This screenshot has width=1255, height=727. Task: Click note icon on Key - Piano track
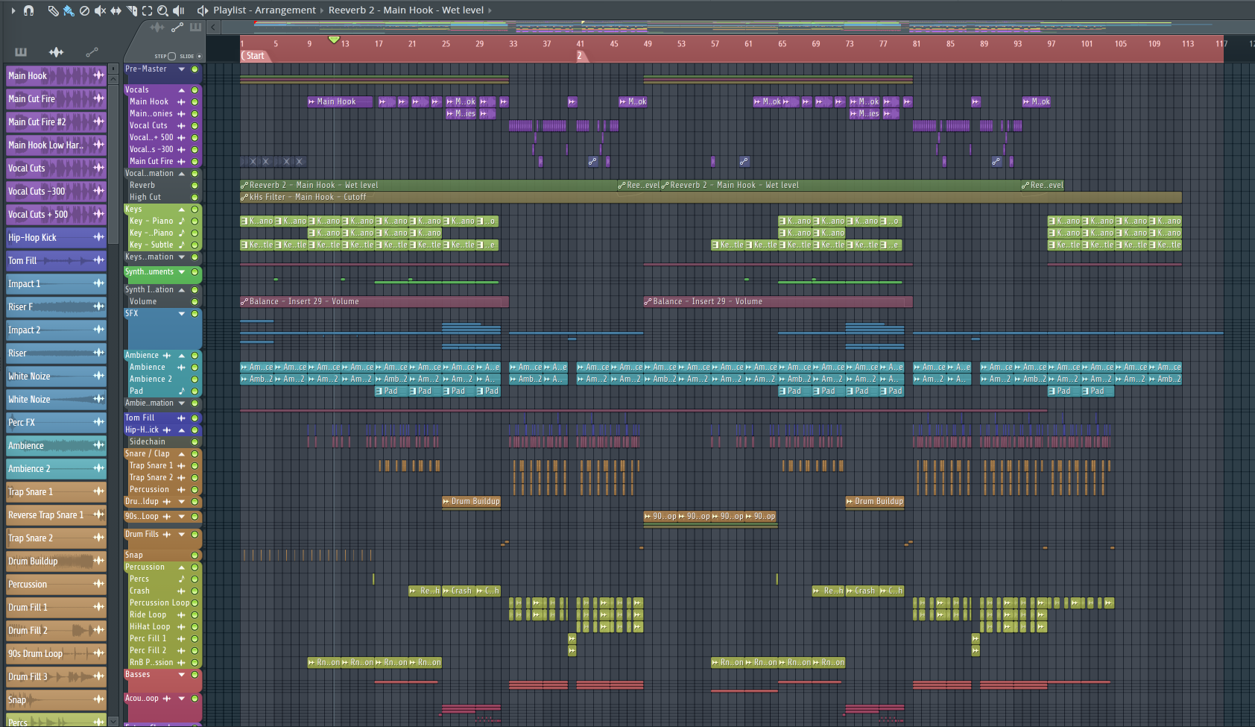tap(181, 221)
